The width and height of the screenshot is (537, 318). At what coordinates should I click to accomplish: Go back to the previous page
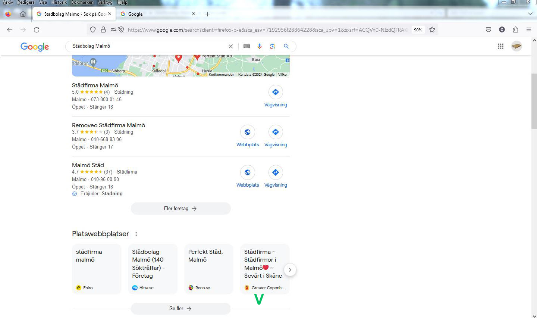point(10,30)
